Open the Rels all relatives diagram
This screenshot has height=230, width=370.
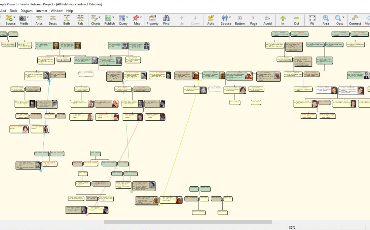80,20
